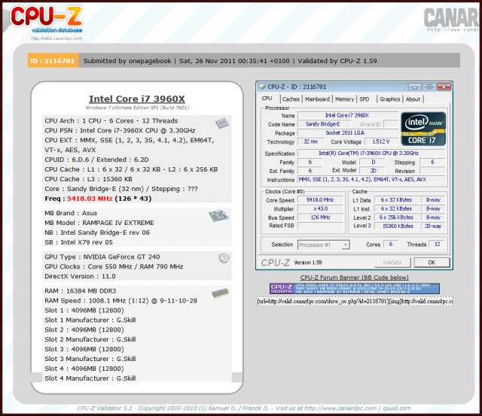This screenshot has height=416, width=482.
Task: Click the Core Speed value 5418.0 MHz
Action: tap(320, 200)
